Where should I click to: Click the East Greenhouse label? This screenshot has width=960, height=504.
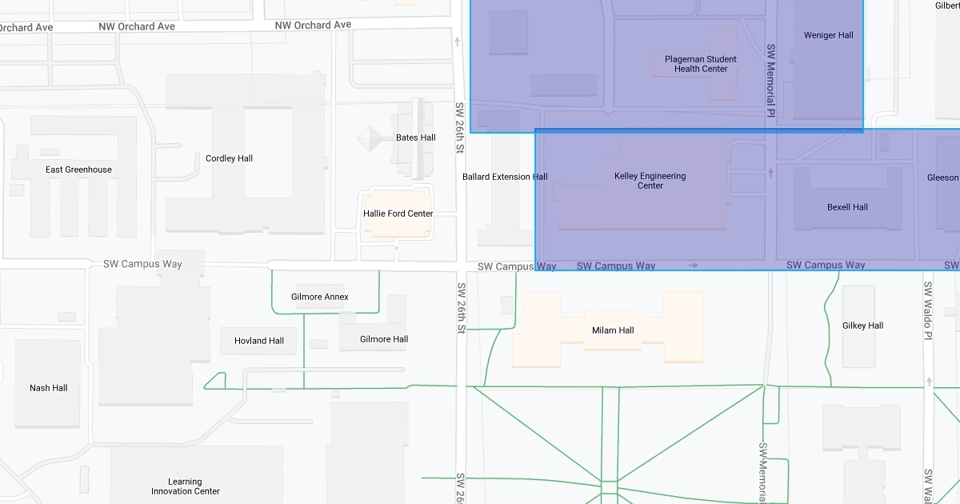coord(78,170)
